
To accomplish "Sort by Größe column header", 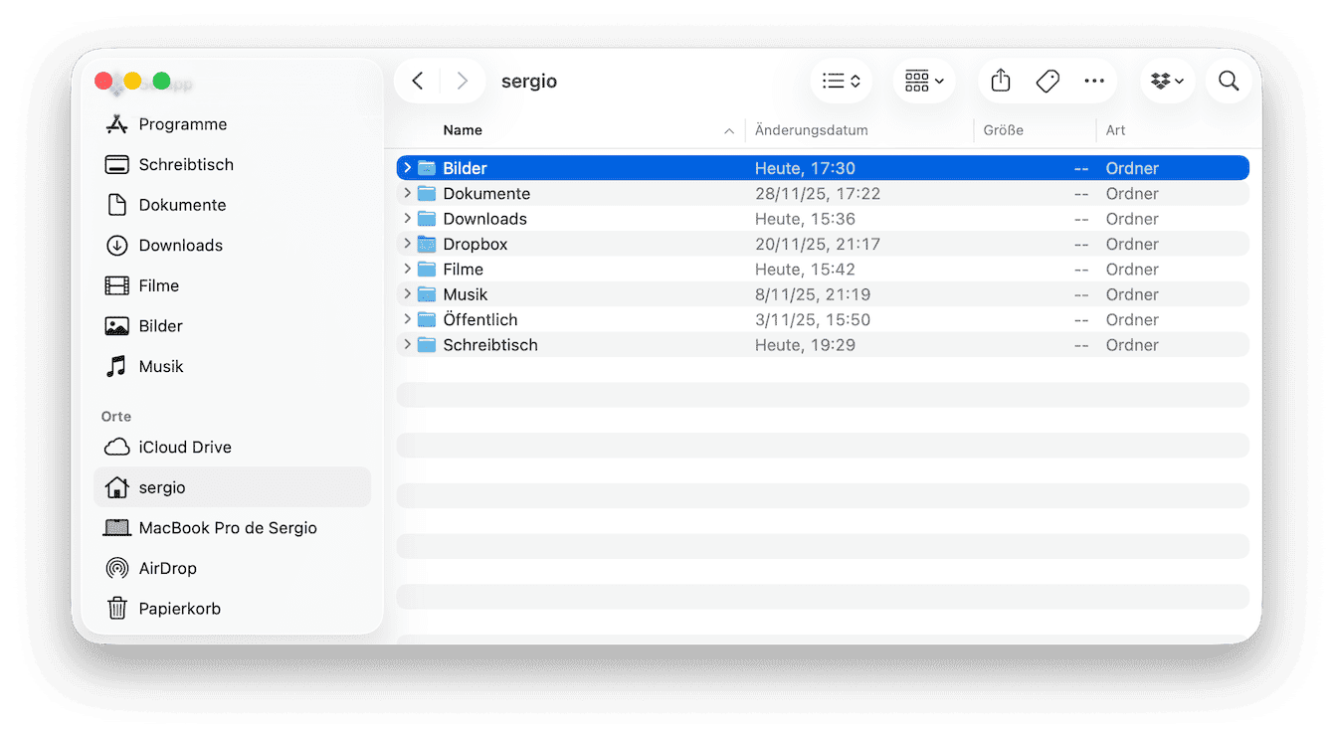I will [x=1003, y=130].
